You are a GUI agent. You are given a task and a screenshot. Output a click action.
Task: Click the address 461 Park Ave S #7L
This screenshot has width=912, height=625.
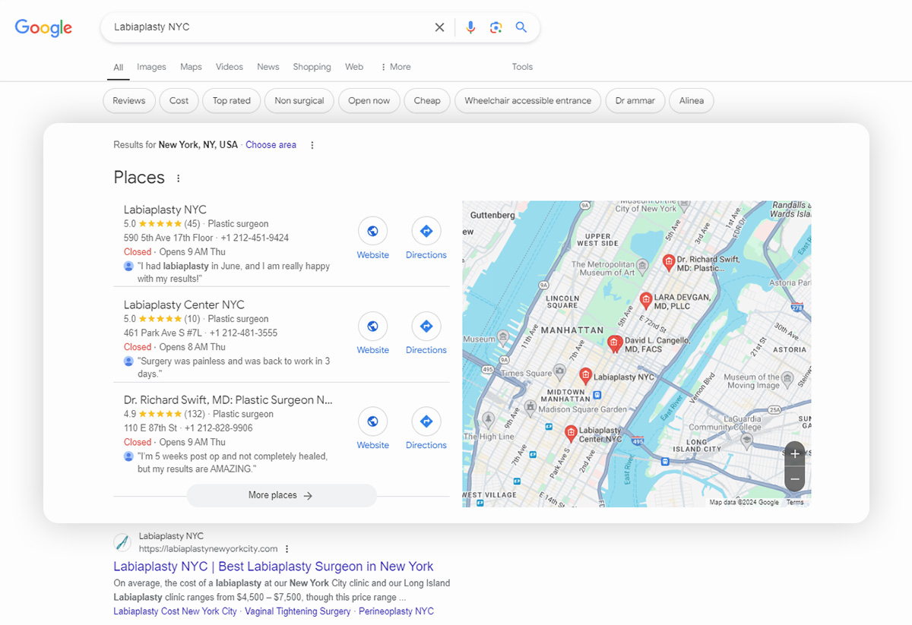click(163, 333)
